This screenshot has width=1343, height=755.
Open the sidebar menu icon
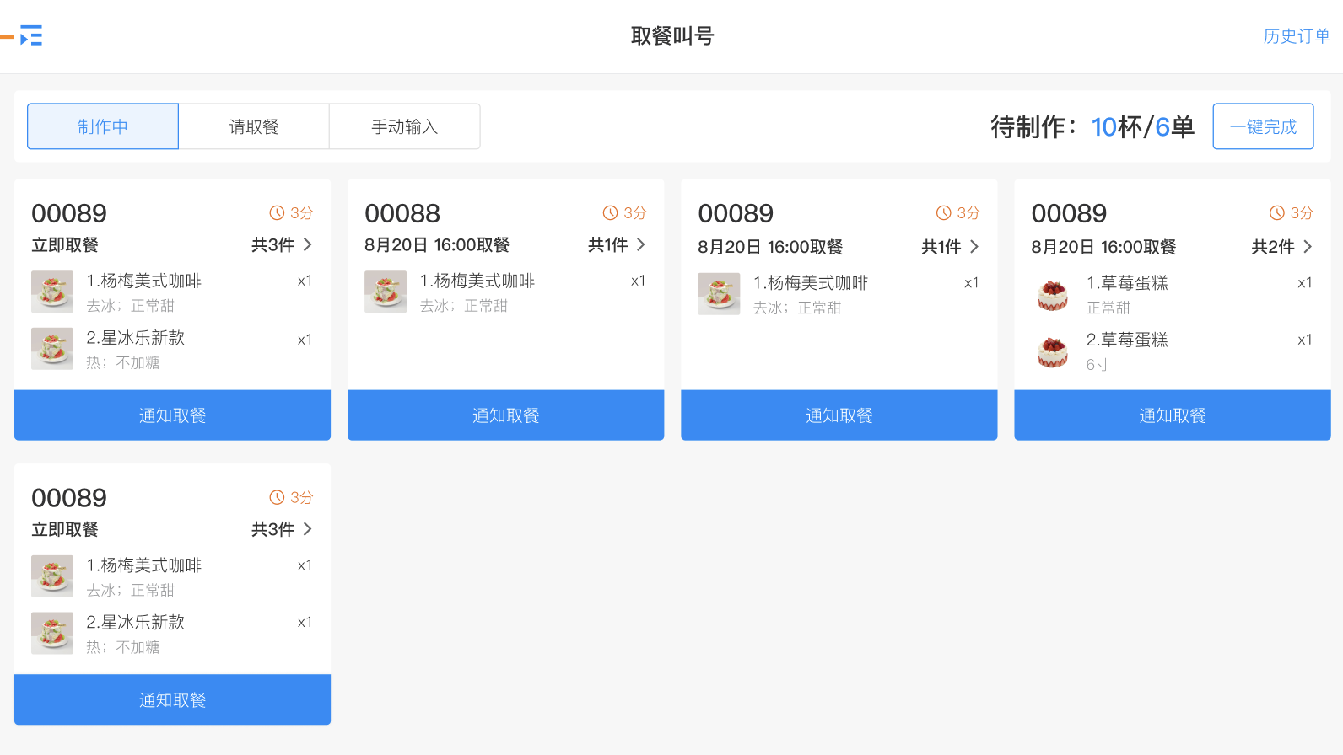(30, 35)
